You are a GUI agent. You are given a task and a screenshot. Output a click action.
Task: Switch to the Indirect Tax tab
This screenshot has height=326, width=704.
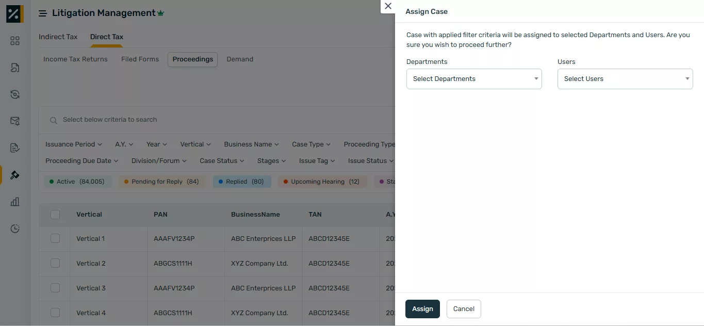58,37
